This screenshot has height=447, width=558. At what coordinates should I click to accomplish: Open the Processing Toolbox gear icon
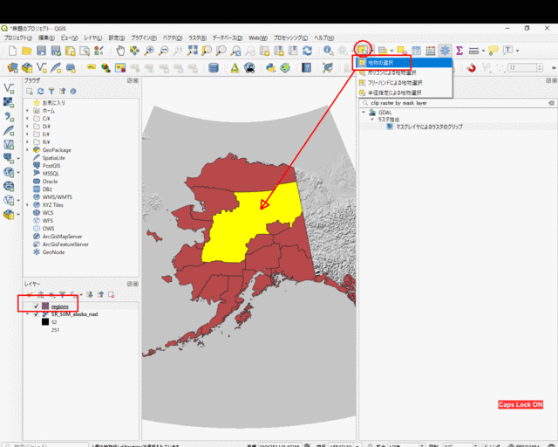(445, 51)
